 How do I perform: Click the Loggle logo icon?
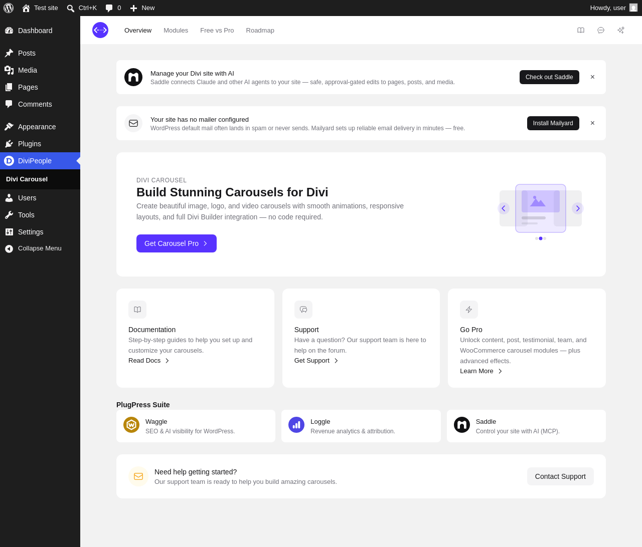click(x=296, y=425)
